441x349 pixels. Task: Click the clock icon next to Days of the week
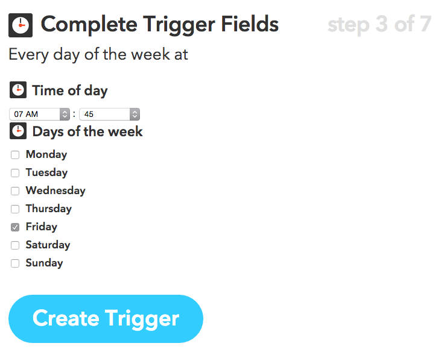click(18, 131)
